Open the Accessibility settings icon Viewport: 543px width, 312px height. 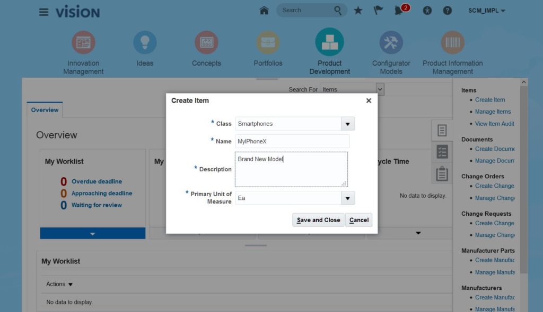(428, 11)
